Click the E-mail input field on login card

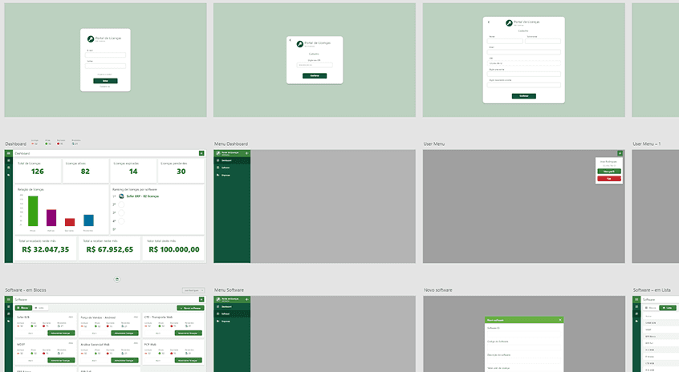point(105,55)
